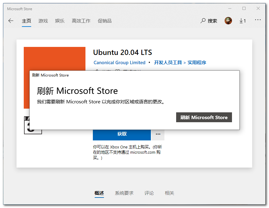Switch to the 游戏 tab
The height and width of the screenshot is (208, 269).
click(x=43, y=21)
